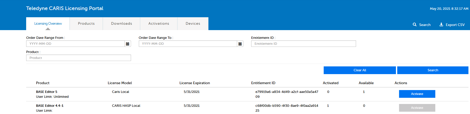Click the License Expiration column header
Viewport: 470px width, 114px height.
(194, 83)
